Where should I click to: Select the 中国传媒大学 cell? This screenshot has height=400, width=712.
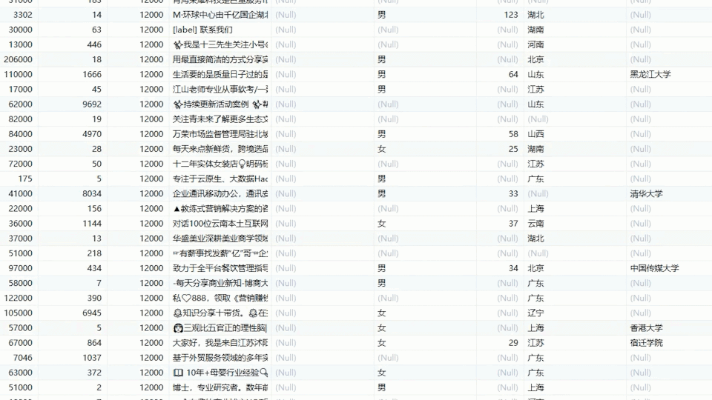(654, 268)
